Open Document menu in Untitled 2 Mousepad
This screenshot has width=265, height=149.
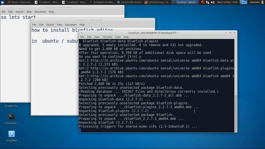pos(40,12)
